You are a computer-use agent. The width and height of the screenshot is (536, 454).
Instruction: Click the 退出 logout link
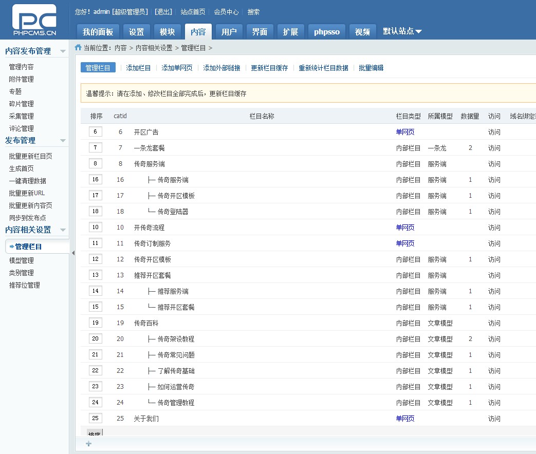(x=163, y=12)
